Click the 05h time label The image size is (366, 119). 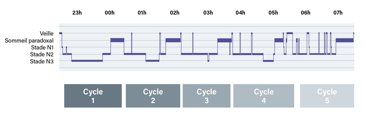coord(273,13)
